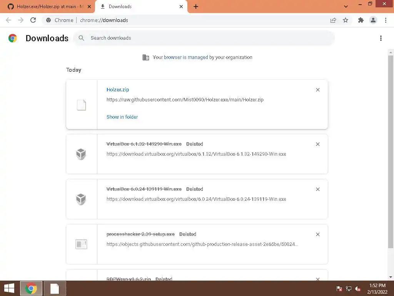The width and height of the screenshot is (394, 296).
Task: Click the processhacker download URL
Action: coord(202,244)
